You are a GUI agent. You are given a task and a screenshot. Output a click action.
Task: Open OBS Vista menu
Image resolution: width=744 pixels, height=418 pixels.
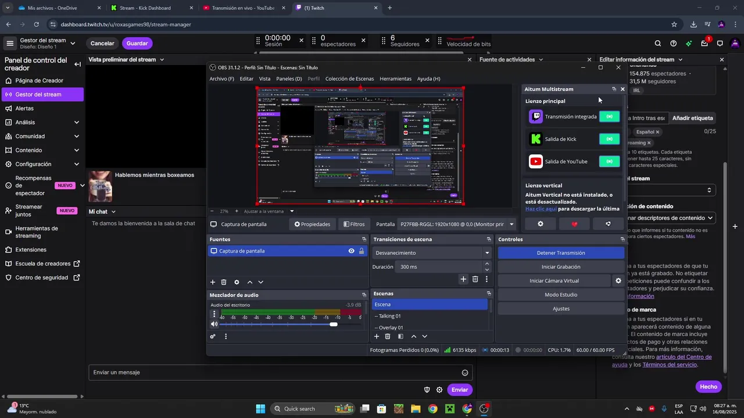[264, 79]
